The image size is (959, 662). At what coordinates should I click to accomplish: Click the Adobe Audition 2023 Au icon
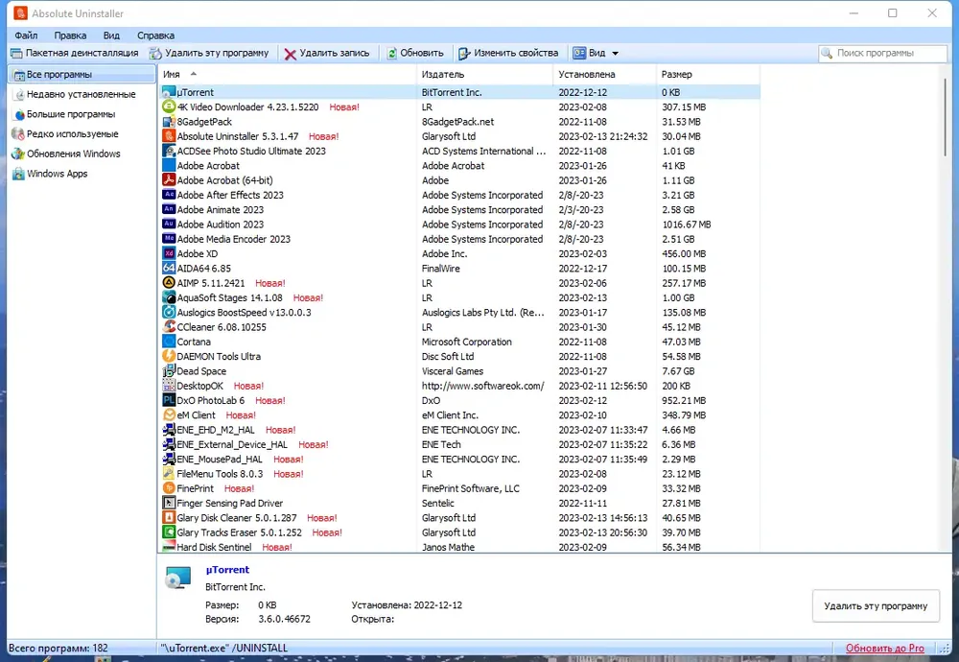tap(169, 224)
